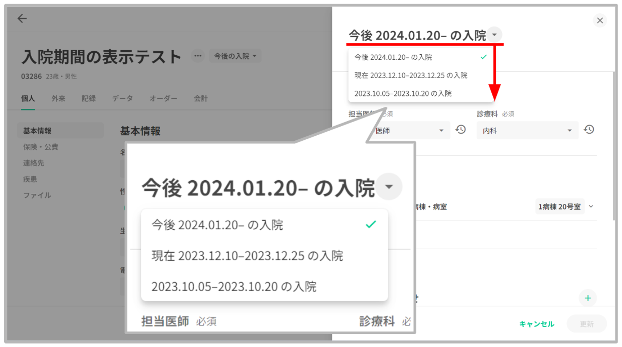Click history icon beside 担当医師 field
The width and height of the screenshot is (622, 347).
coord(461,130)
